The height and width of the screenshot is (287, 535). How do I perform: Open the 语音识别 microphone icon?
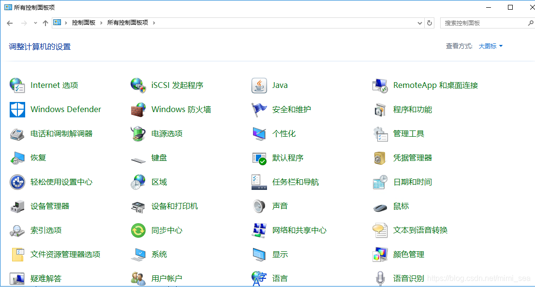point(380,278)
